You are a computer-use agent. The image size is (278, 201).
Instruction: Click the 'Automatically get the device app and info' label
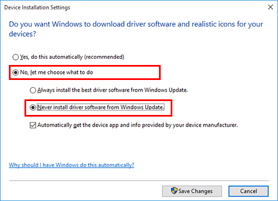(137, 125)
